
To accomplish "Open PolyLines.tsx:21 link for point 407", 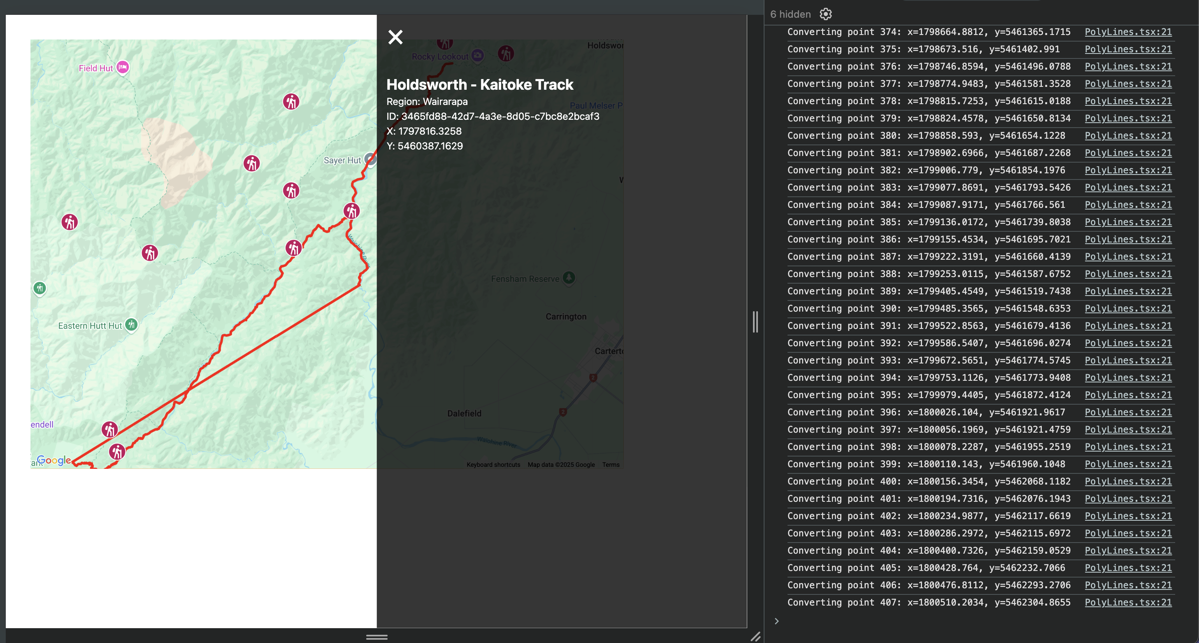I will click(1128, 602).
